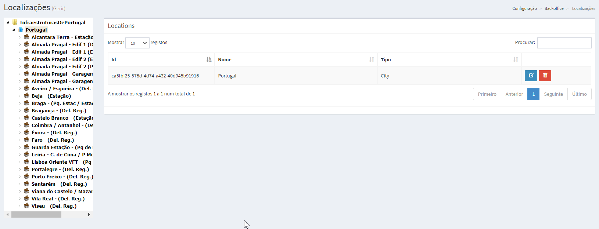Click the Id column sort icon

(x=209, y=59)
